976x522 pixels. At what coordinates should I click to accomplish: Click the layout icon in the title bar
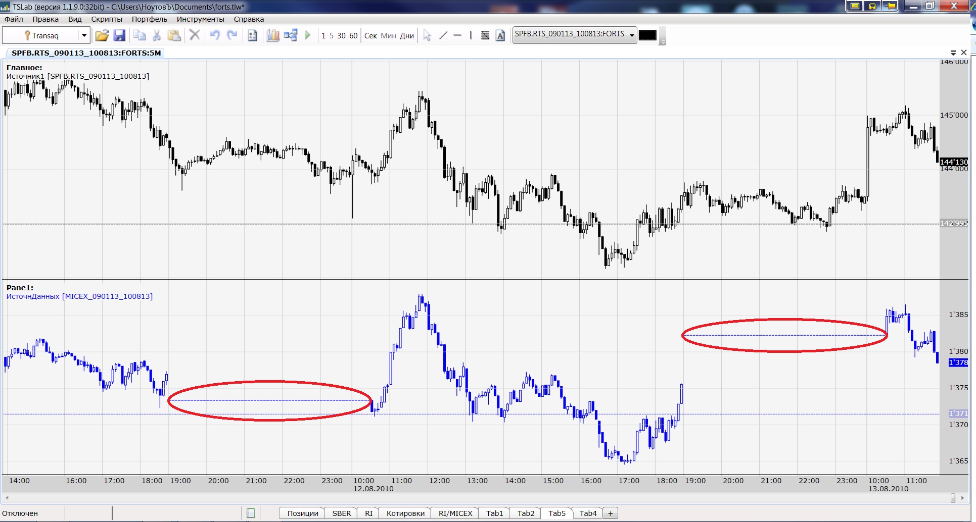pyautogui.click(x=855, y=6)
